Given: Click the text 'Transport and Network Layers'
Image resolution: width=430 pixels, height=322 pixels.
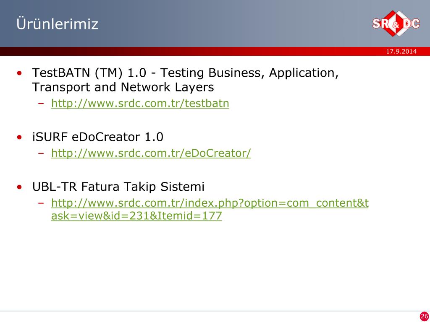Looking at the screenshot, I should (x=123, y=87).
